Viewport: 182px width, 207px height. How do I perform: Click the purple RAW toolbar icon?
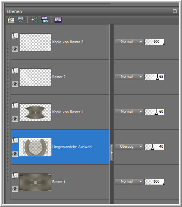(x=58, y=20)
